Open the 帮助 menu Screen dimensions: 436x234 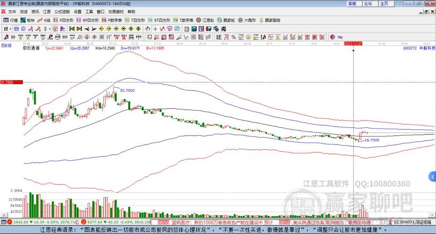coord(131,12)
